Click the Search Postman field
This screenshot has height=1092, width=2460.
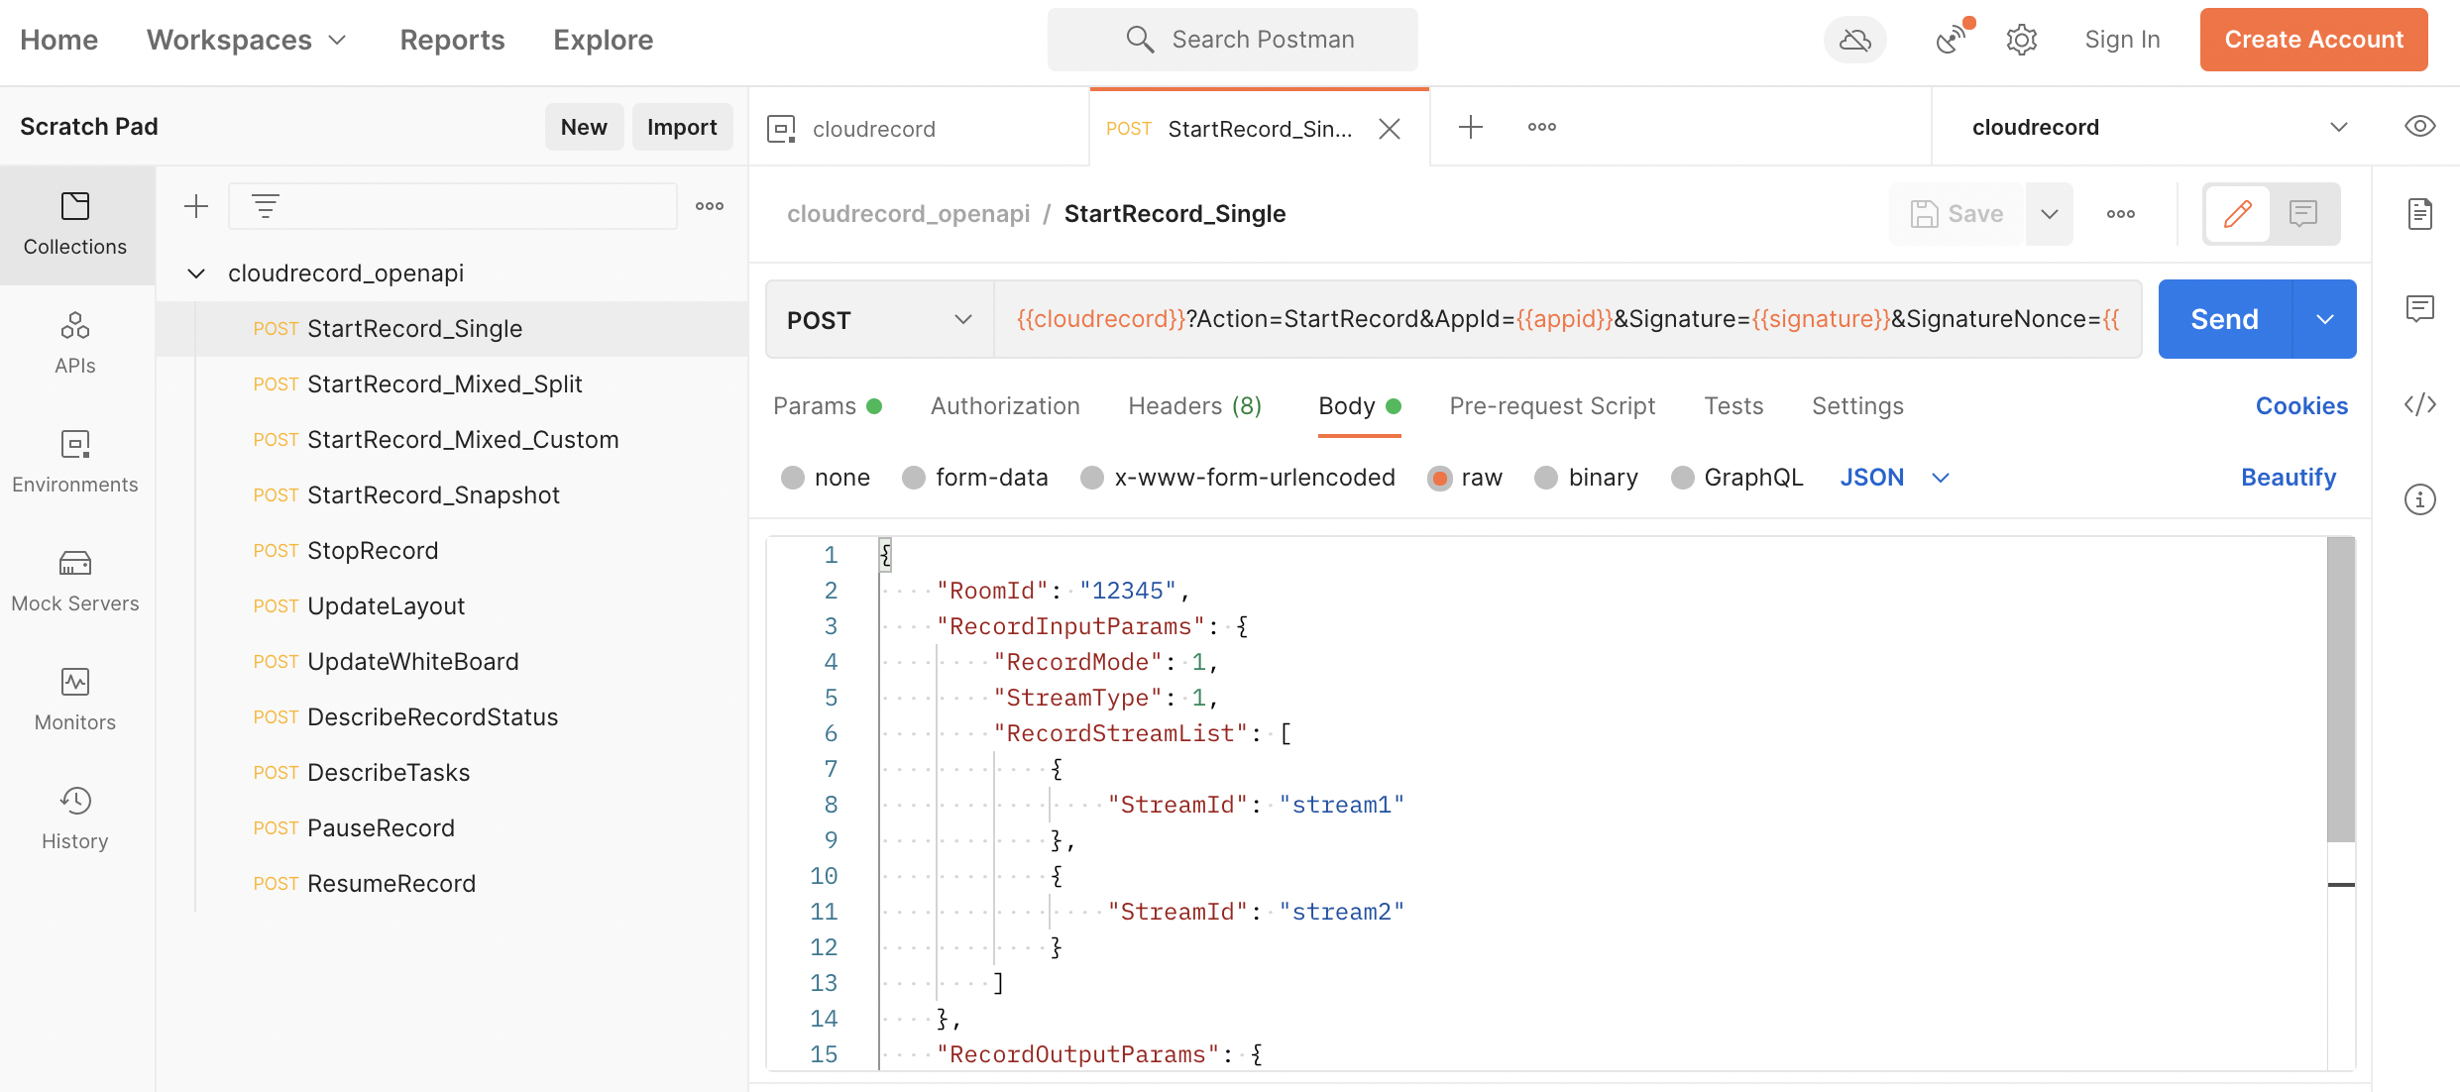pyautogui.click(x=1232, y=40)
